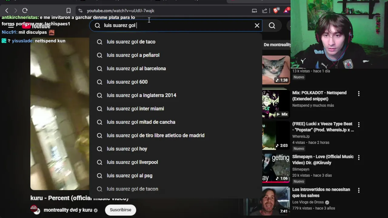Open montreality dvd y kuru channel name

coord(68,210)
